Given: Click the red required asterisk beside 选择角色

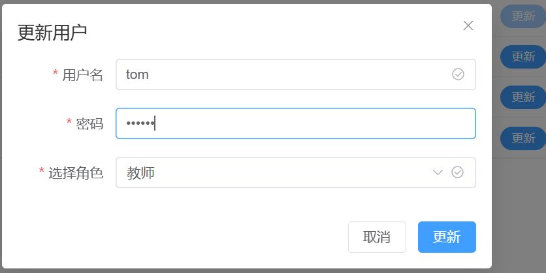Looking at the screenshot, I should tap(42, 172).
